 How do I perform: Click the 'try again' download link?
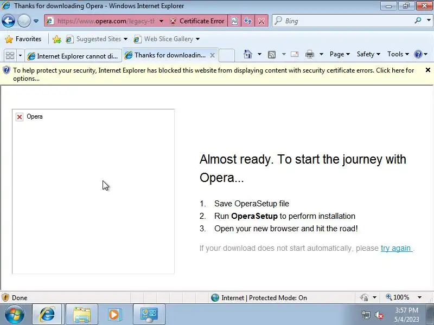pos(396,248)
